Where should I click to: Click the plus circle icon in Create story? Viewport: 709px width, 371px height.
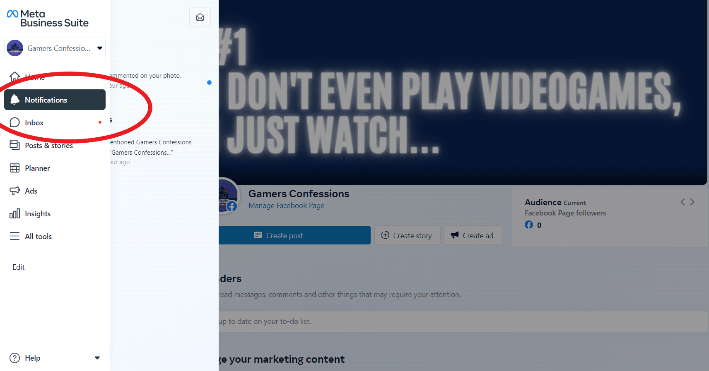[x=385, y=235]
